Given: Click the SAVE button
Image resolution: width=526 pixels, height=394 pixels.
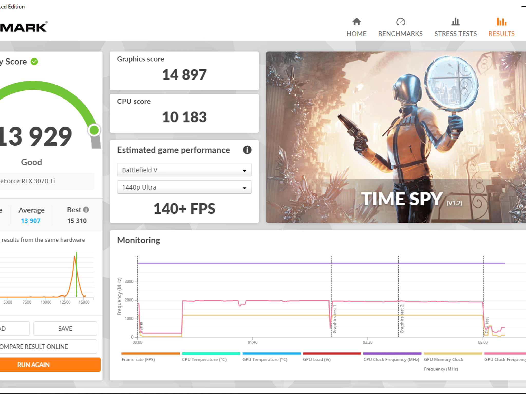Looking at the screenshot, I should [x=65, y=329].
